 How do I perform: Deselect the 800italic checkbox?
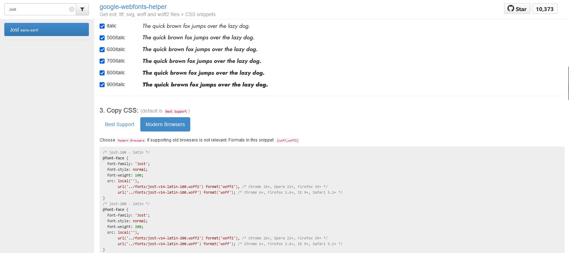pos(102,73)
